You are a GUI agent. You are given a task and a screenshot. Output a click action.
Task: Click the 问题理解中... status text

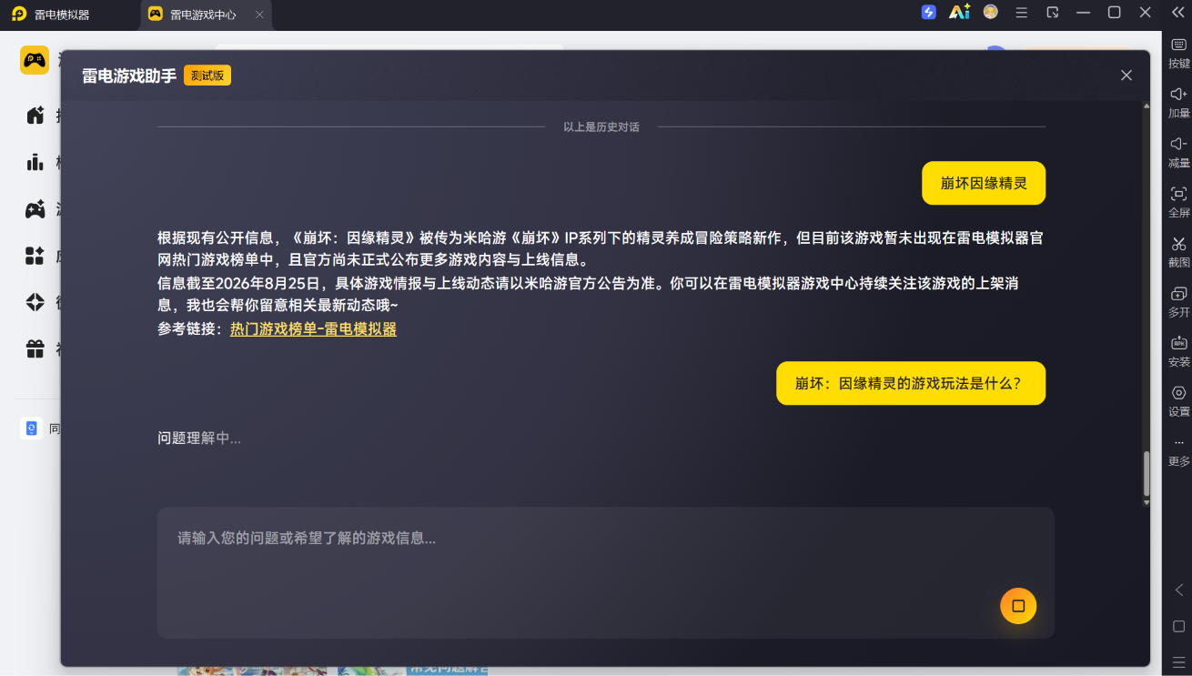(x=199, y=439)
